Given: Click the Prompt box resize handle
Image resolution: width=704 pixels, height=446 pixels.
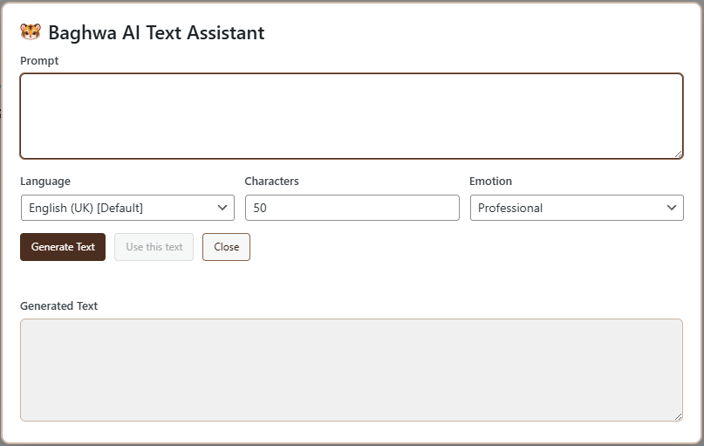Looking at the screenshot, I should (679, 154).
